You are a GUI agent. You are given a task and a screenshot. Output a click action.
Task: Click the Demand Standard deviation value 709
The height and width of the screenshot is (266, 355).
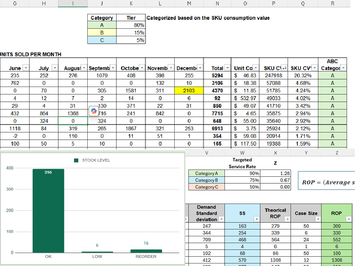click(x=207, y=240)
